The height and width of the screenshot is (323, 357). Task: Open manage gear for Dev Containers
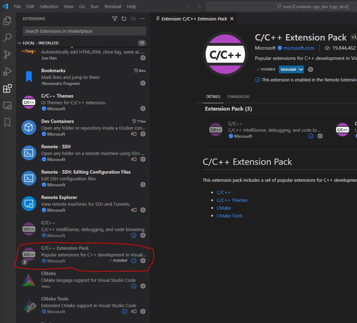click(143, 134)
